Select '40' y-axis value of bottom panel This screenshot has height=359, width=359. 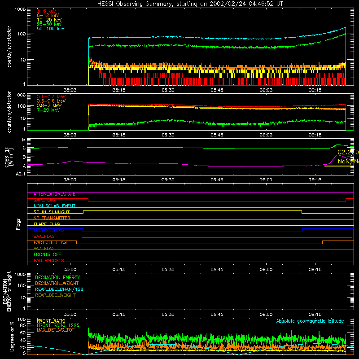23,340
